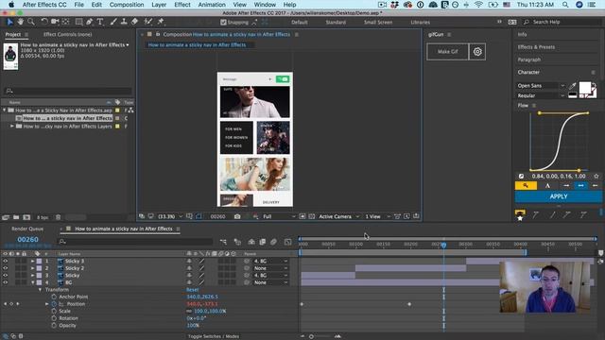
Task: Select the Unified Camera tool
Action: 55,22
